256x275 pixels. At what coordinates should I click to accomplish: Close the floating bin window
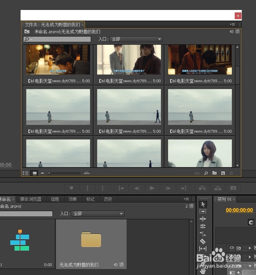click(x=238, y=16)
